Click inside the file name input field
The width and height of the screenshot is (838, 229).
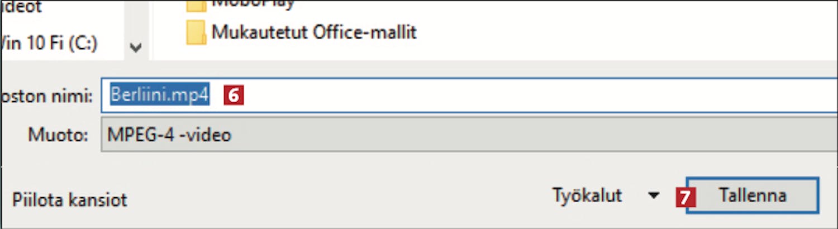469,96
